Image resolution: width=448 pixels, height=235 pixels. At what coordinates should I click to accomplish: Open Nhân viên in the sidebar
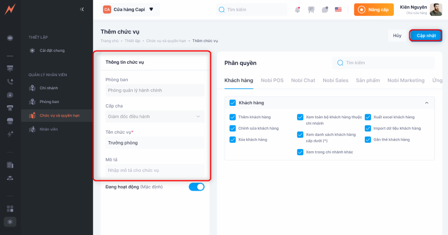click(x=48, y=130)
